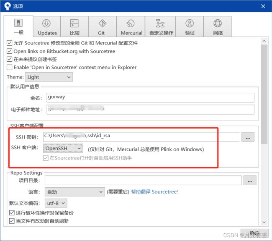Click the scrollbar down arrow
The height and width of the screenshot is (241, 272).
[264, 222]
